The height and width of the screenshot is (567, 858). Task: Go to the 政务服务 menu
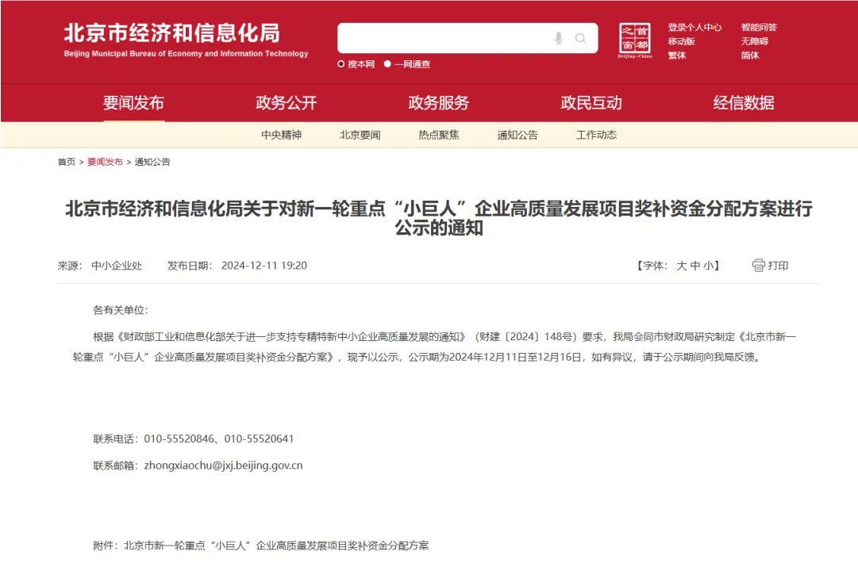(x=438, y=103)
